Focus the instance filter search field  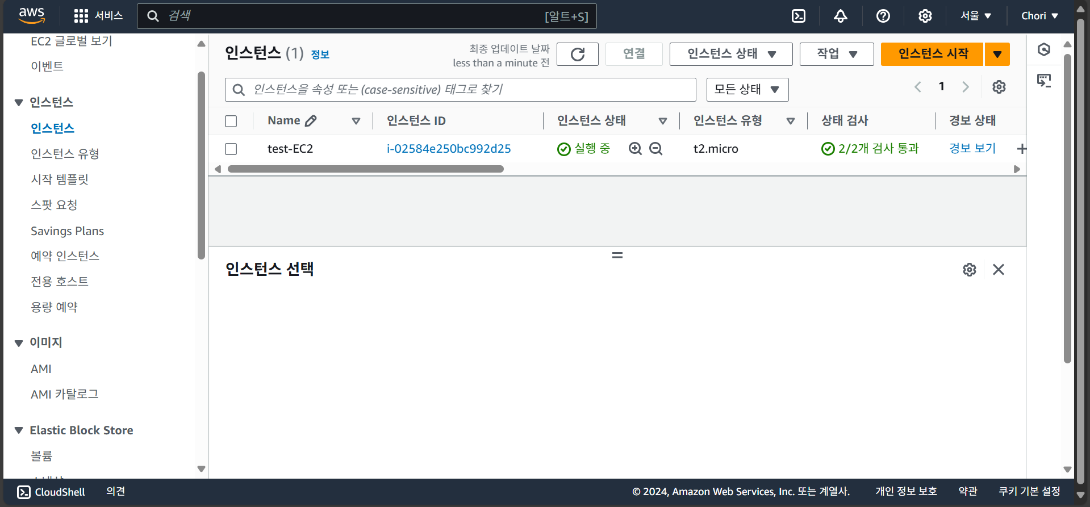[461, 90]
